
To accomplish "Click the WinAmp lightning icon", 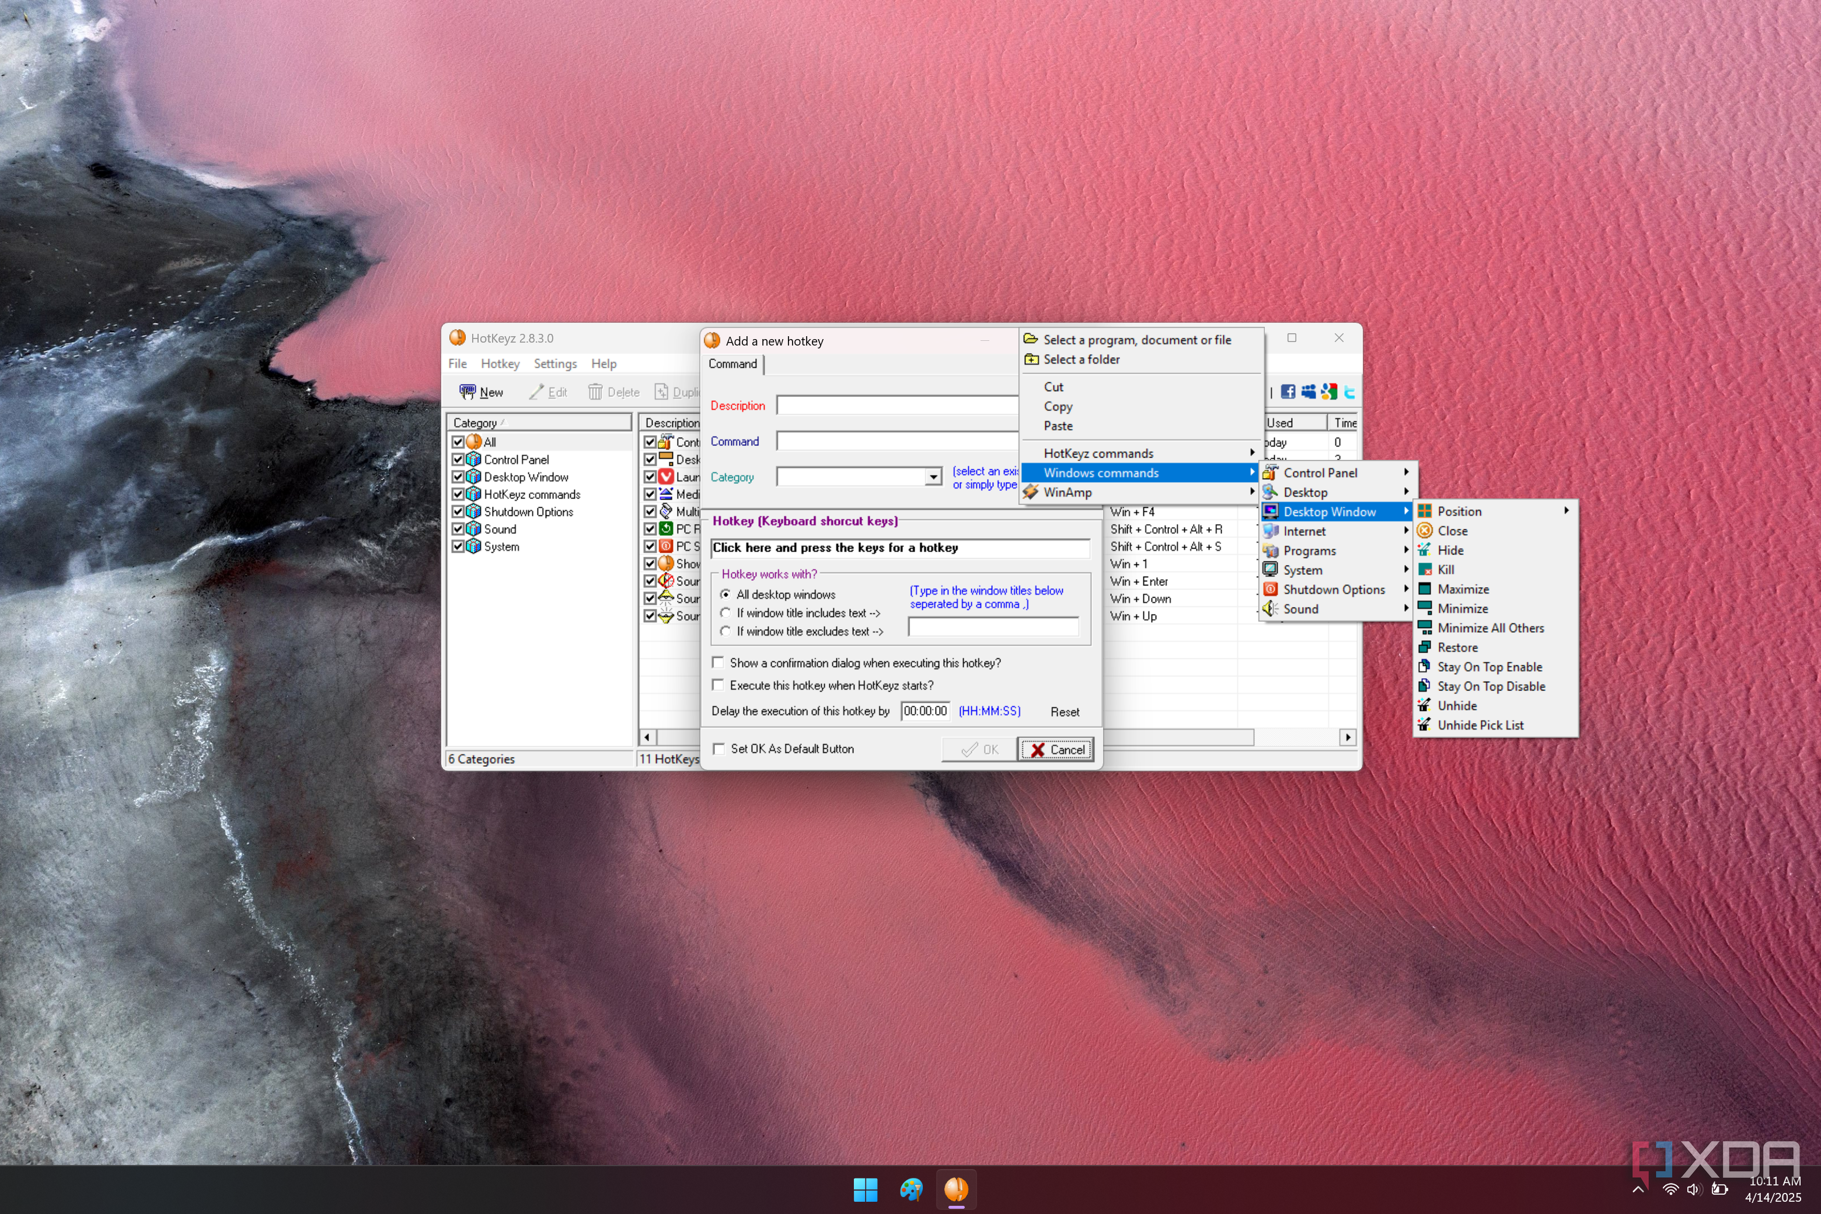I will click(x=1031, y=491).
